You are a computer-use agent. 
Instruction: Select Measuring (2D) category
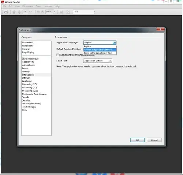coord(29,84)
